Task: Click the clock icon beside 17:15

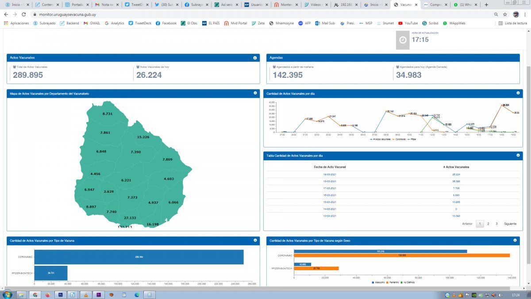Action: pyautogui.click(x=403, y=40)
